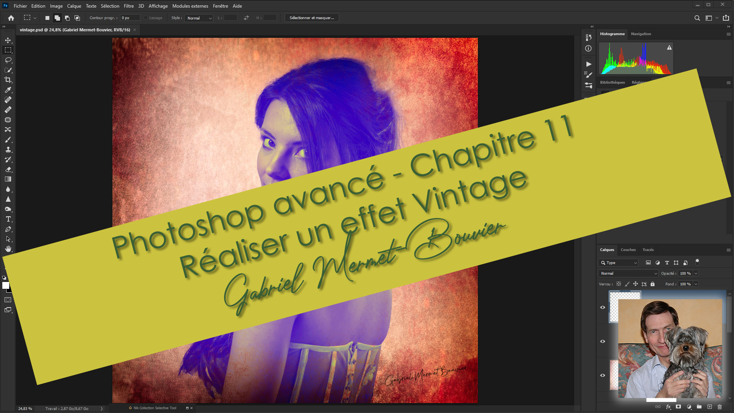The width and height of the screenshot is (734, 413).
Task: Select the Crop tool
Action: pos(8,80)
